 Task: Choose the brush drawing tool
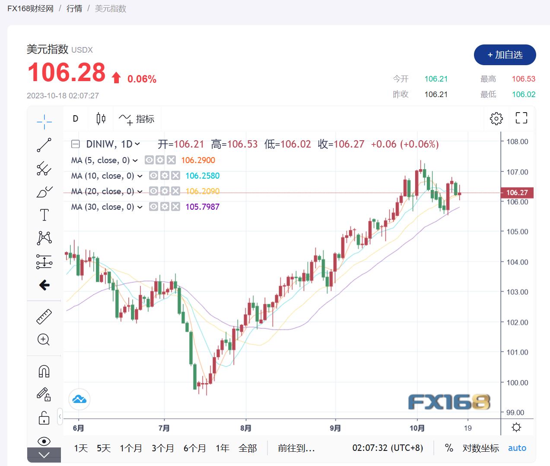[44, 192]
